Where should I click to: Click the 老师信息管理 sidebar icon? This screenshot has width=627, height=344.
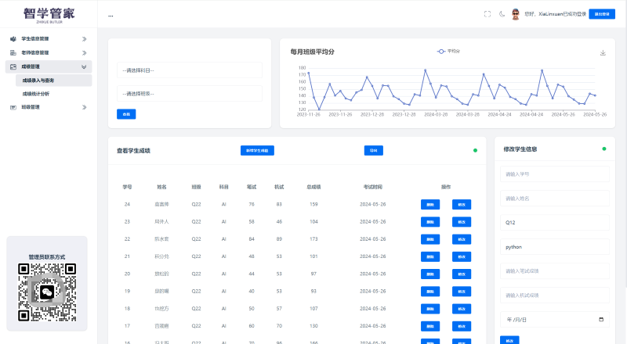(x=13, y=52)
